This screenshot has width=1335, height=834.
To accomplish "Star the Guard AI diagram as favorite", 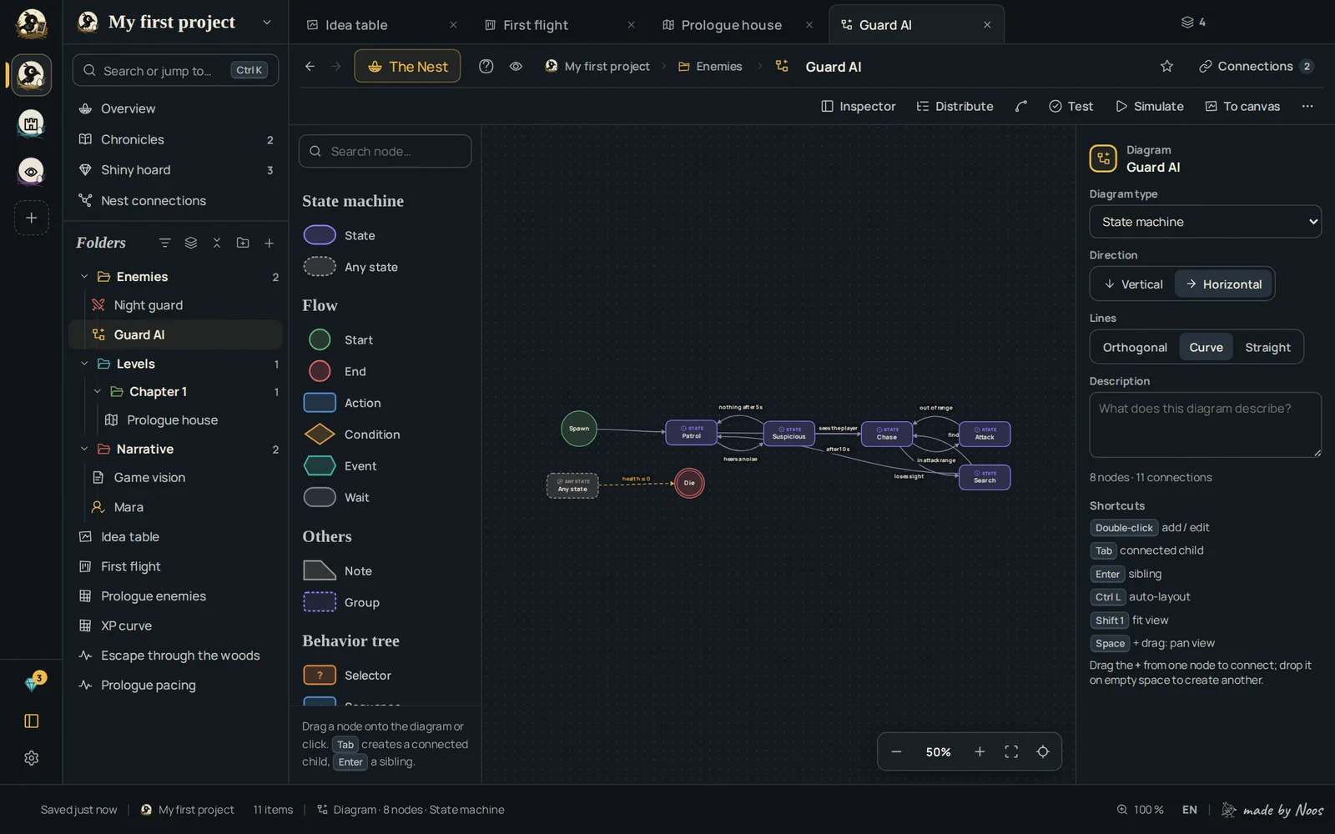I will click(x=1166, y=66).
